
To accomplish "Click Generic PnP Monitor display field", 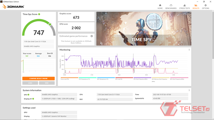I will (59, 116).
